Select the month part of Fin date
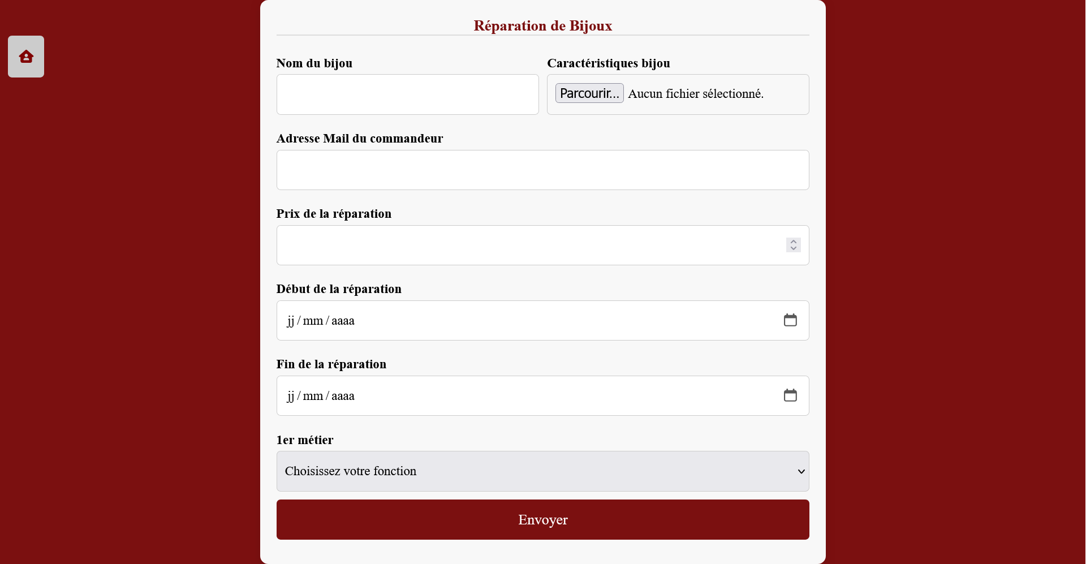Viewport: 1086px width, 564px height. click(313, 396)
